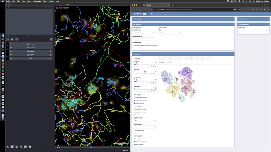The height and width of the screenshot is (152, 271).
Task: Enable the Rotate plot 90 degrees checkbox
Action: coord(134,97)
